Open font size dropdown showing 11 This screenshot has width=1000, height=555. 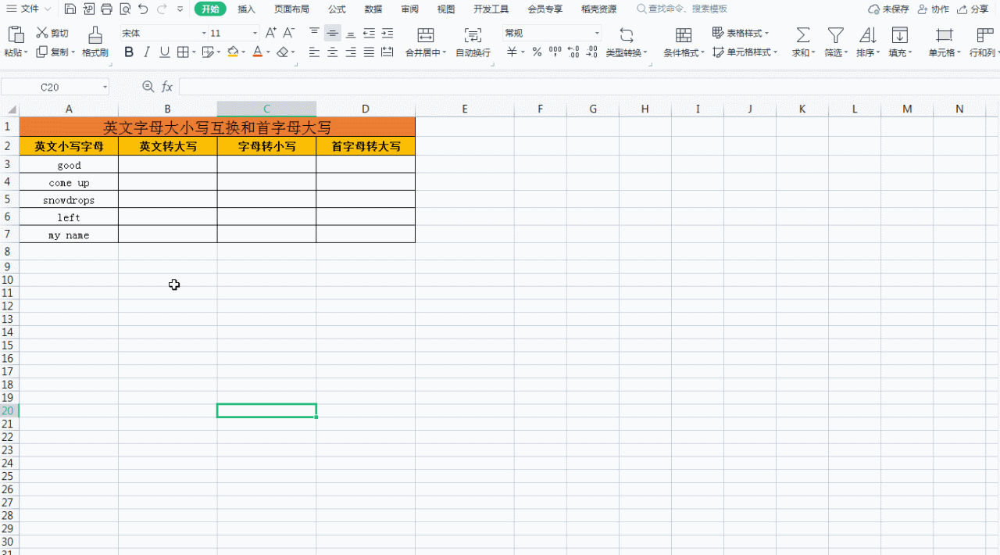pyautogui.click(x=255, y=34)
